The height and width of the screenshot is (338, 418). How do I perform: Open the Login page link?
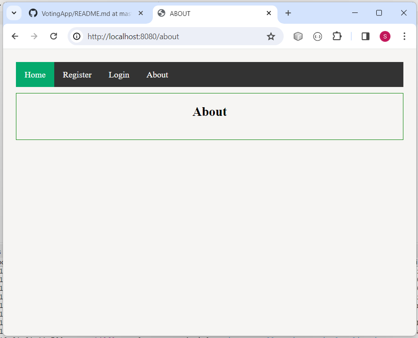(119, 74)
